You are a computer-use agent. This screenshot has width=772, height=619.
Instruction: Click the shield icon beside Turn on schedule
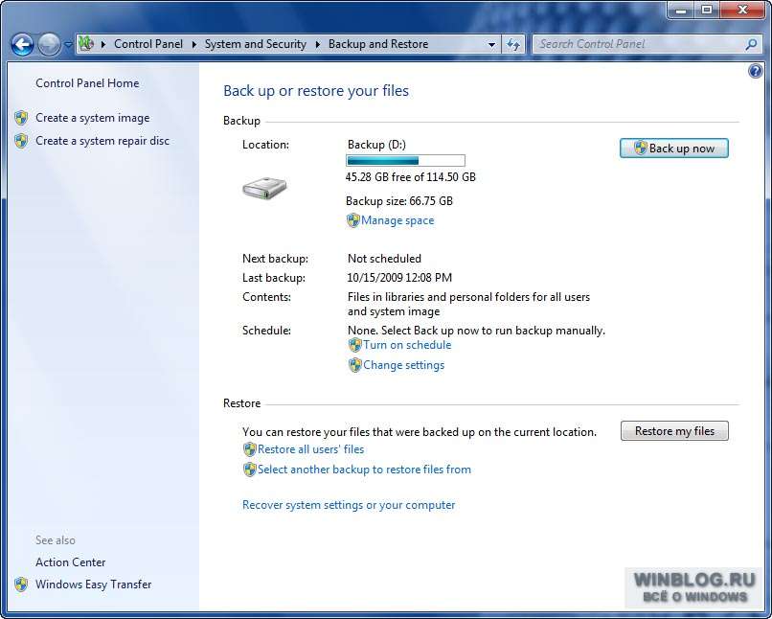[355, 345]
